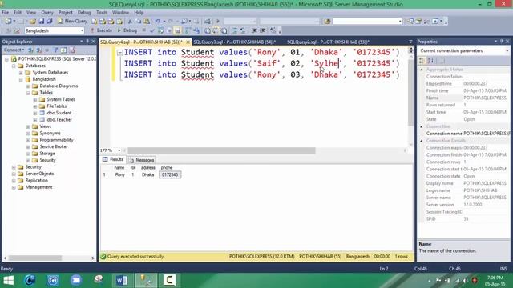Select the dbo.Student table
This screenshot has width=513, height=288.
coord(59,113)
